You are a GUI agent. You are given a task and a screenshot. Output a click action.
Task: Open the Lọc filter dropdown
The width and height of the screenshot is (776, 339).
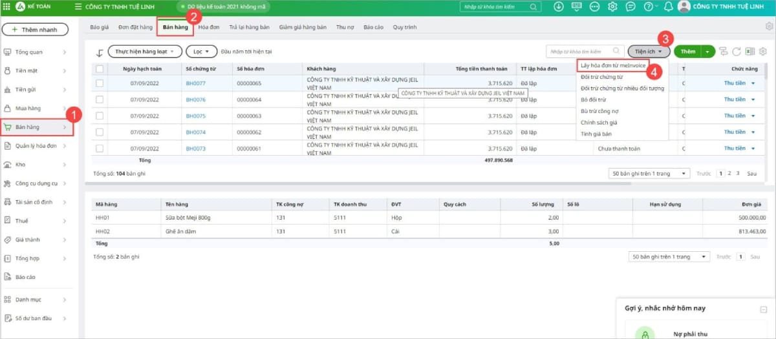201,51
